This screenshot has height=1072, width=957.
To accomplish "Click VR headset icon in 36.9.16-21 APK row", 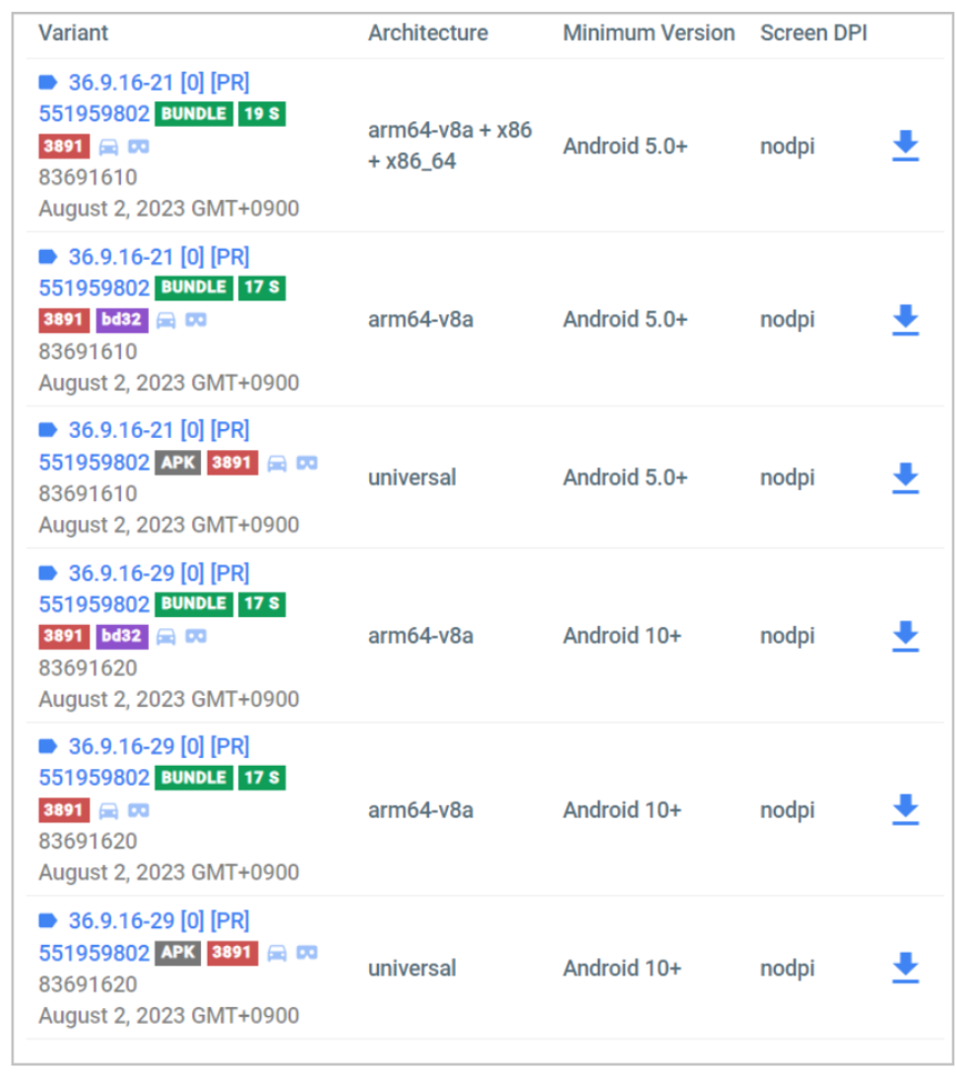I will [307, 464].
